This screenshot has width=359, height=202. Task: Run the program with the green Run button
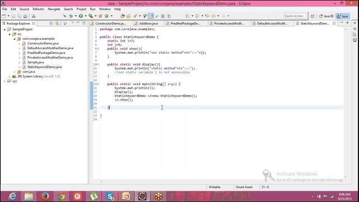coord(81,16)
